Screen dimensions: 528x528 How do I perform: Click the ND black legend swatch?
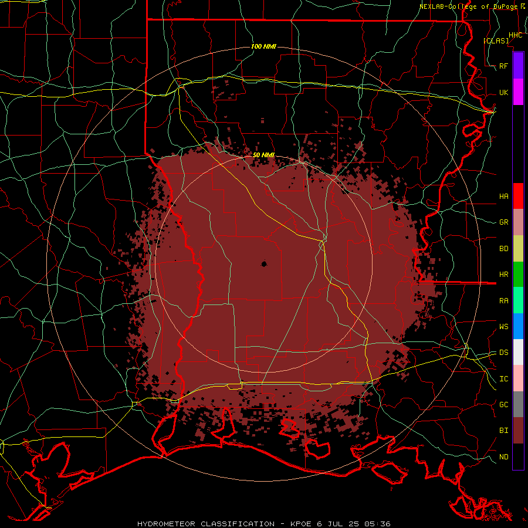(x=518, y=456)
